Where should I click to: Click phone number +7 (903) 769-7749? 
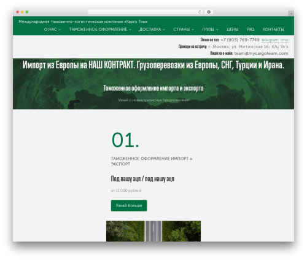pyautogui.click(x=240, y=40)
